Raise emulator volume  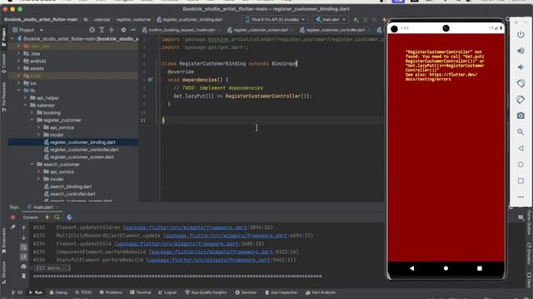click(521, 51)
